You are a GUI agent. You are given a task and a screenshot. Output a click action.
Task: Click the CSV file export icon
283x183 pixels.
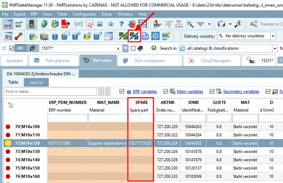pos(145,36)
